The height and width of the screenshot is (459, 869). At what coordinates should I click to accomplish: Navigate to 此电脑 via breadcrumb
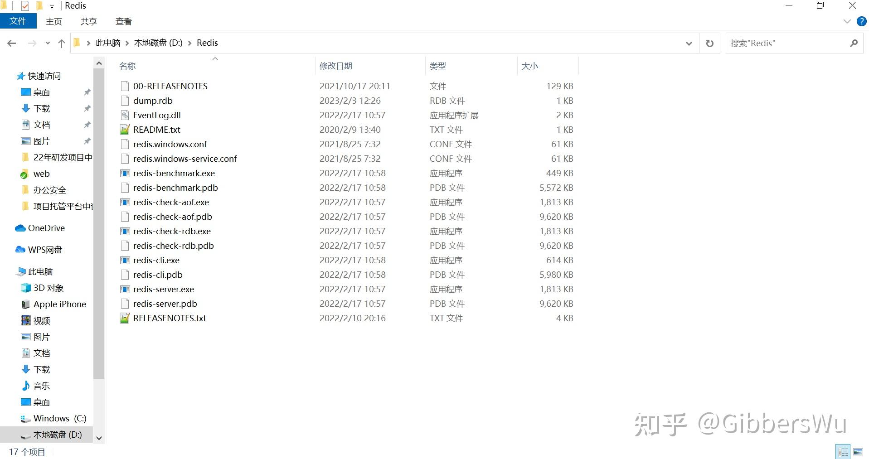(107, 43)
